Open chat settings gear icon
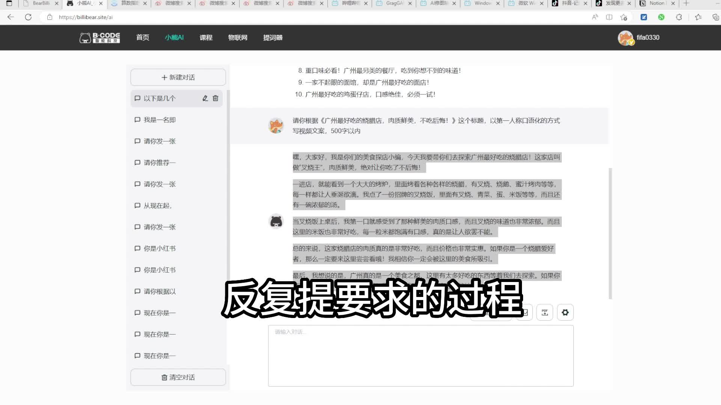 click(565, 312)
